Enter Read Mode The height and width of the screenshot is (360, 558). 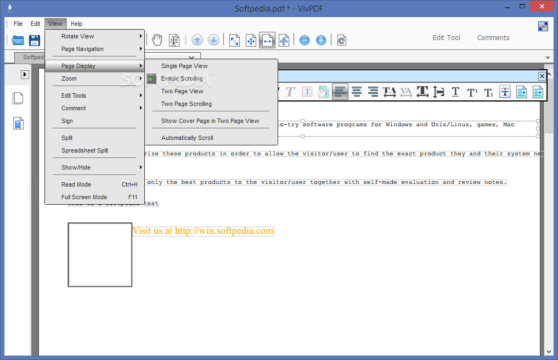[x=95, y=184]
